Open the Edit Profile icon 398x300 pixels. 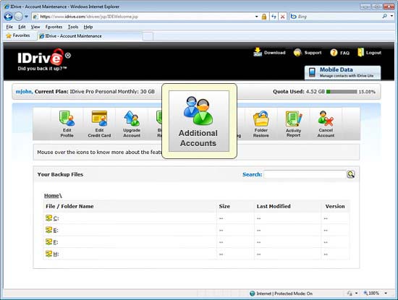pyautogui.click(x=67, y=124)
